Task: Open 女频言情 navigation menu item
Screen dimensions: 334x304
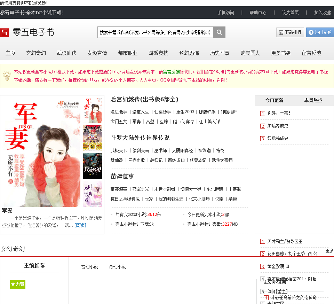Action: [x=97, y=53]
